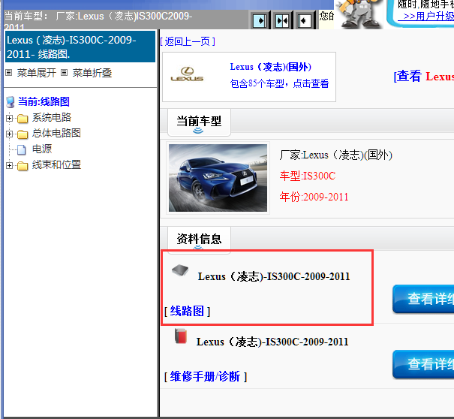Click the right-arrow pane button in toolbar

tap(260, 20)
